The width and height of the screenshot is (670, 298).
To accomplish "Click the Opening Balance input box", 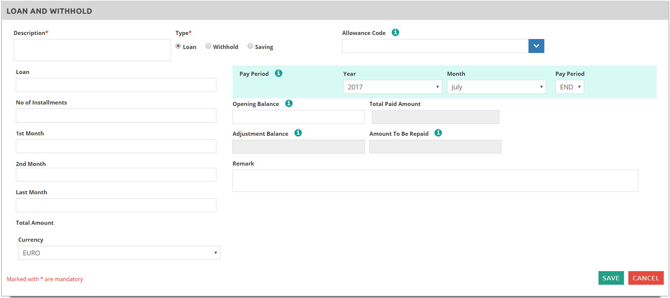I will pyautogui.click(x=299, y=117).
